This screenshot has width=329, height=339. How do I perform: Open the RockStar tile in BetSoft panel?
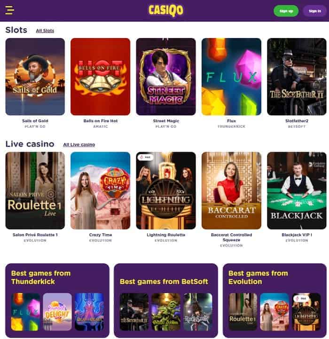[198, 312]
